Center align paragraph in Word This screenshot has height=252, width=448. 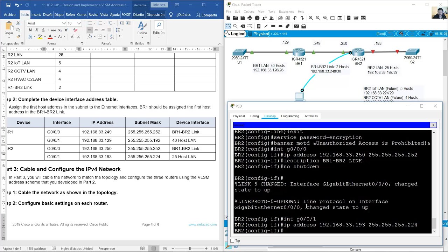click(x=96, y=30)
